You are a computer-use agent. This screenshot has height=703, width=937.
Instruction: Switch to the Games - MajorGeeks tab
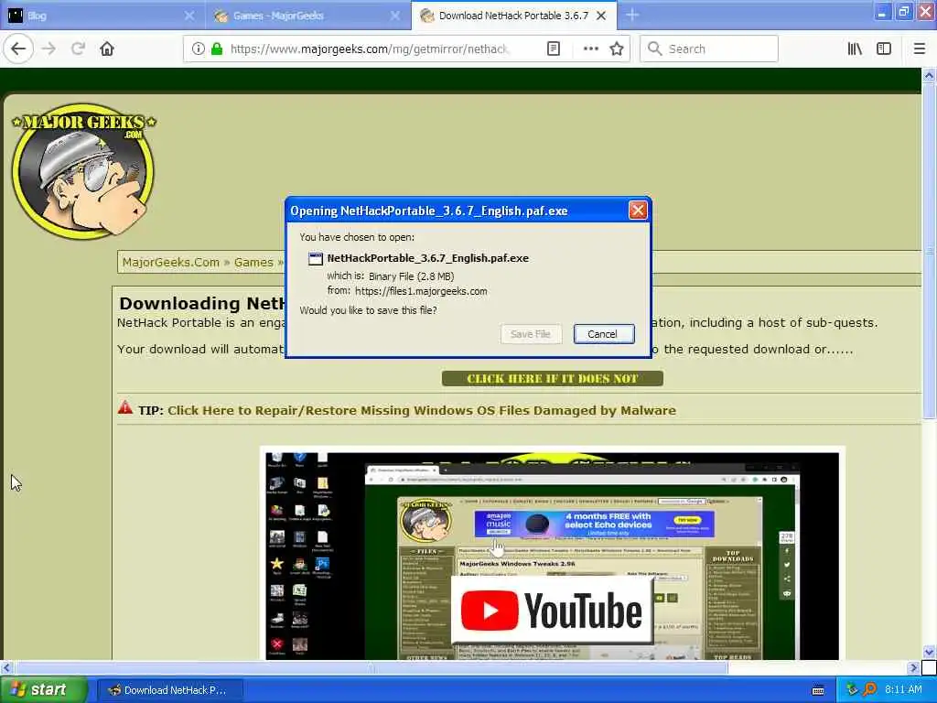coord(308,16)
